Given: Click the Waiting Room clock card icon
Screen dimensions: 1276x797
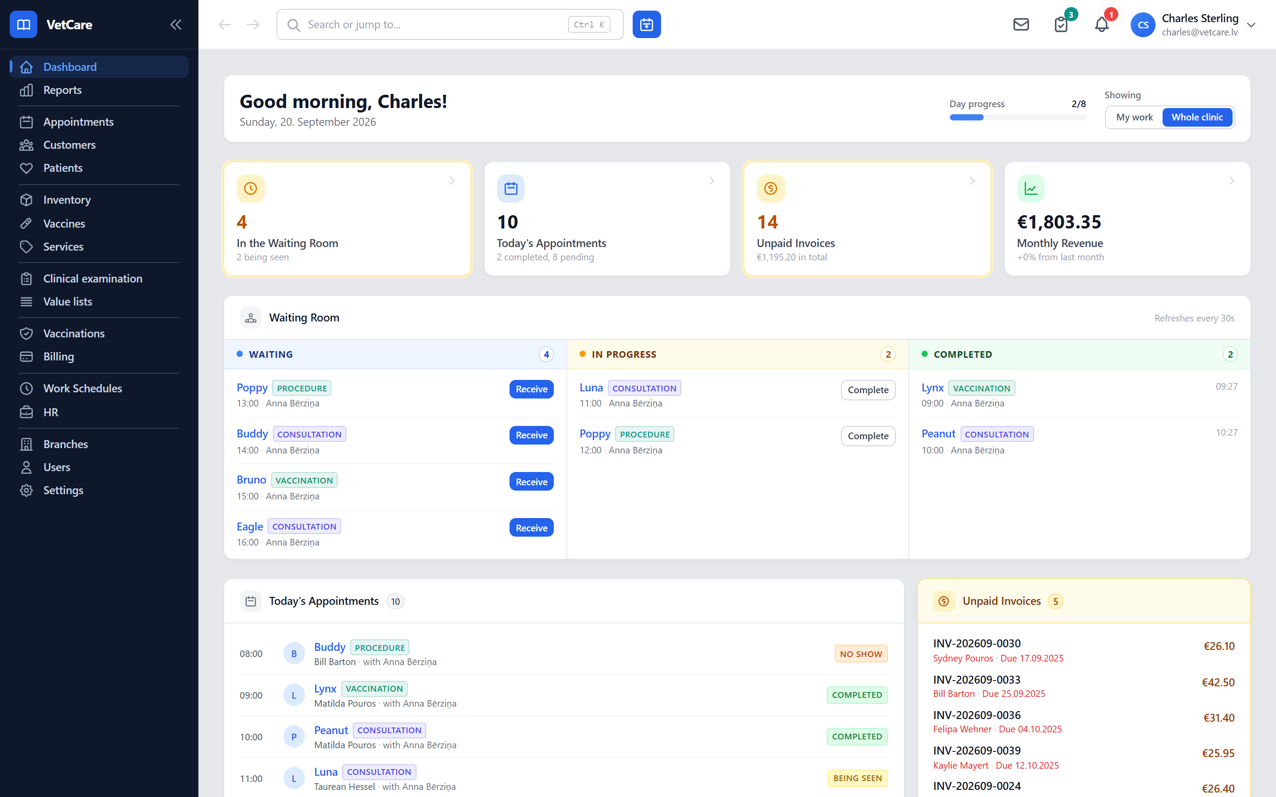Looking at the screenshot, I should point(250,188).
